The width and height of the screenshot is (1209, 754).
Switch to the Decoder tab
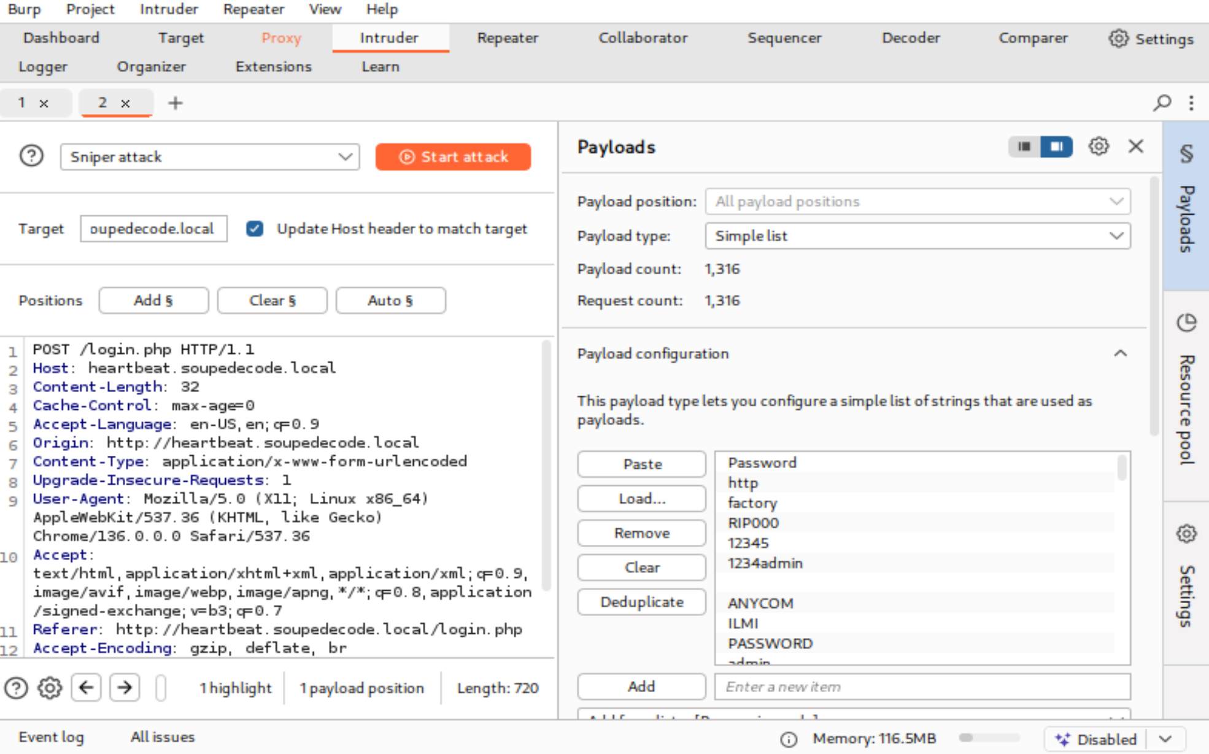(x=911, y=38)
